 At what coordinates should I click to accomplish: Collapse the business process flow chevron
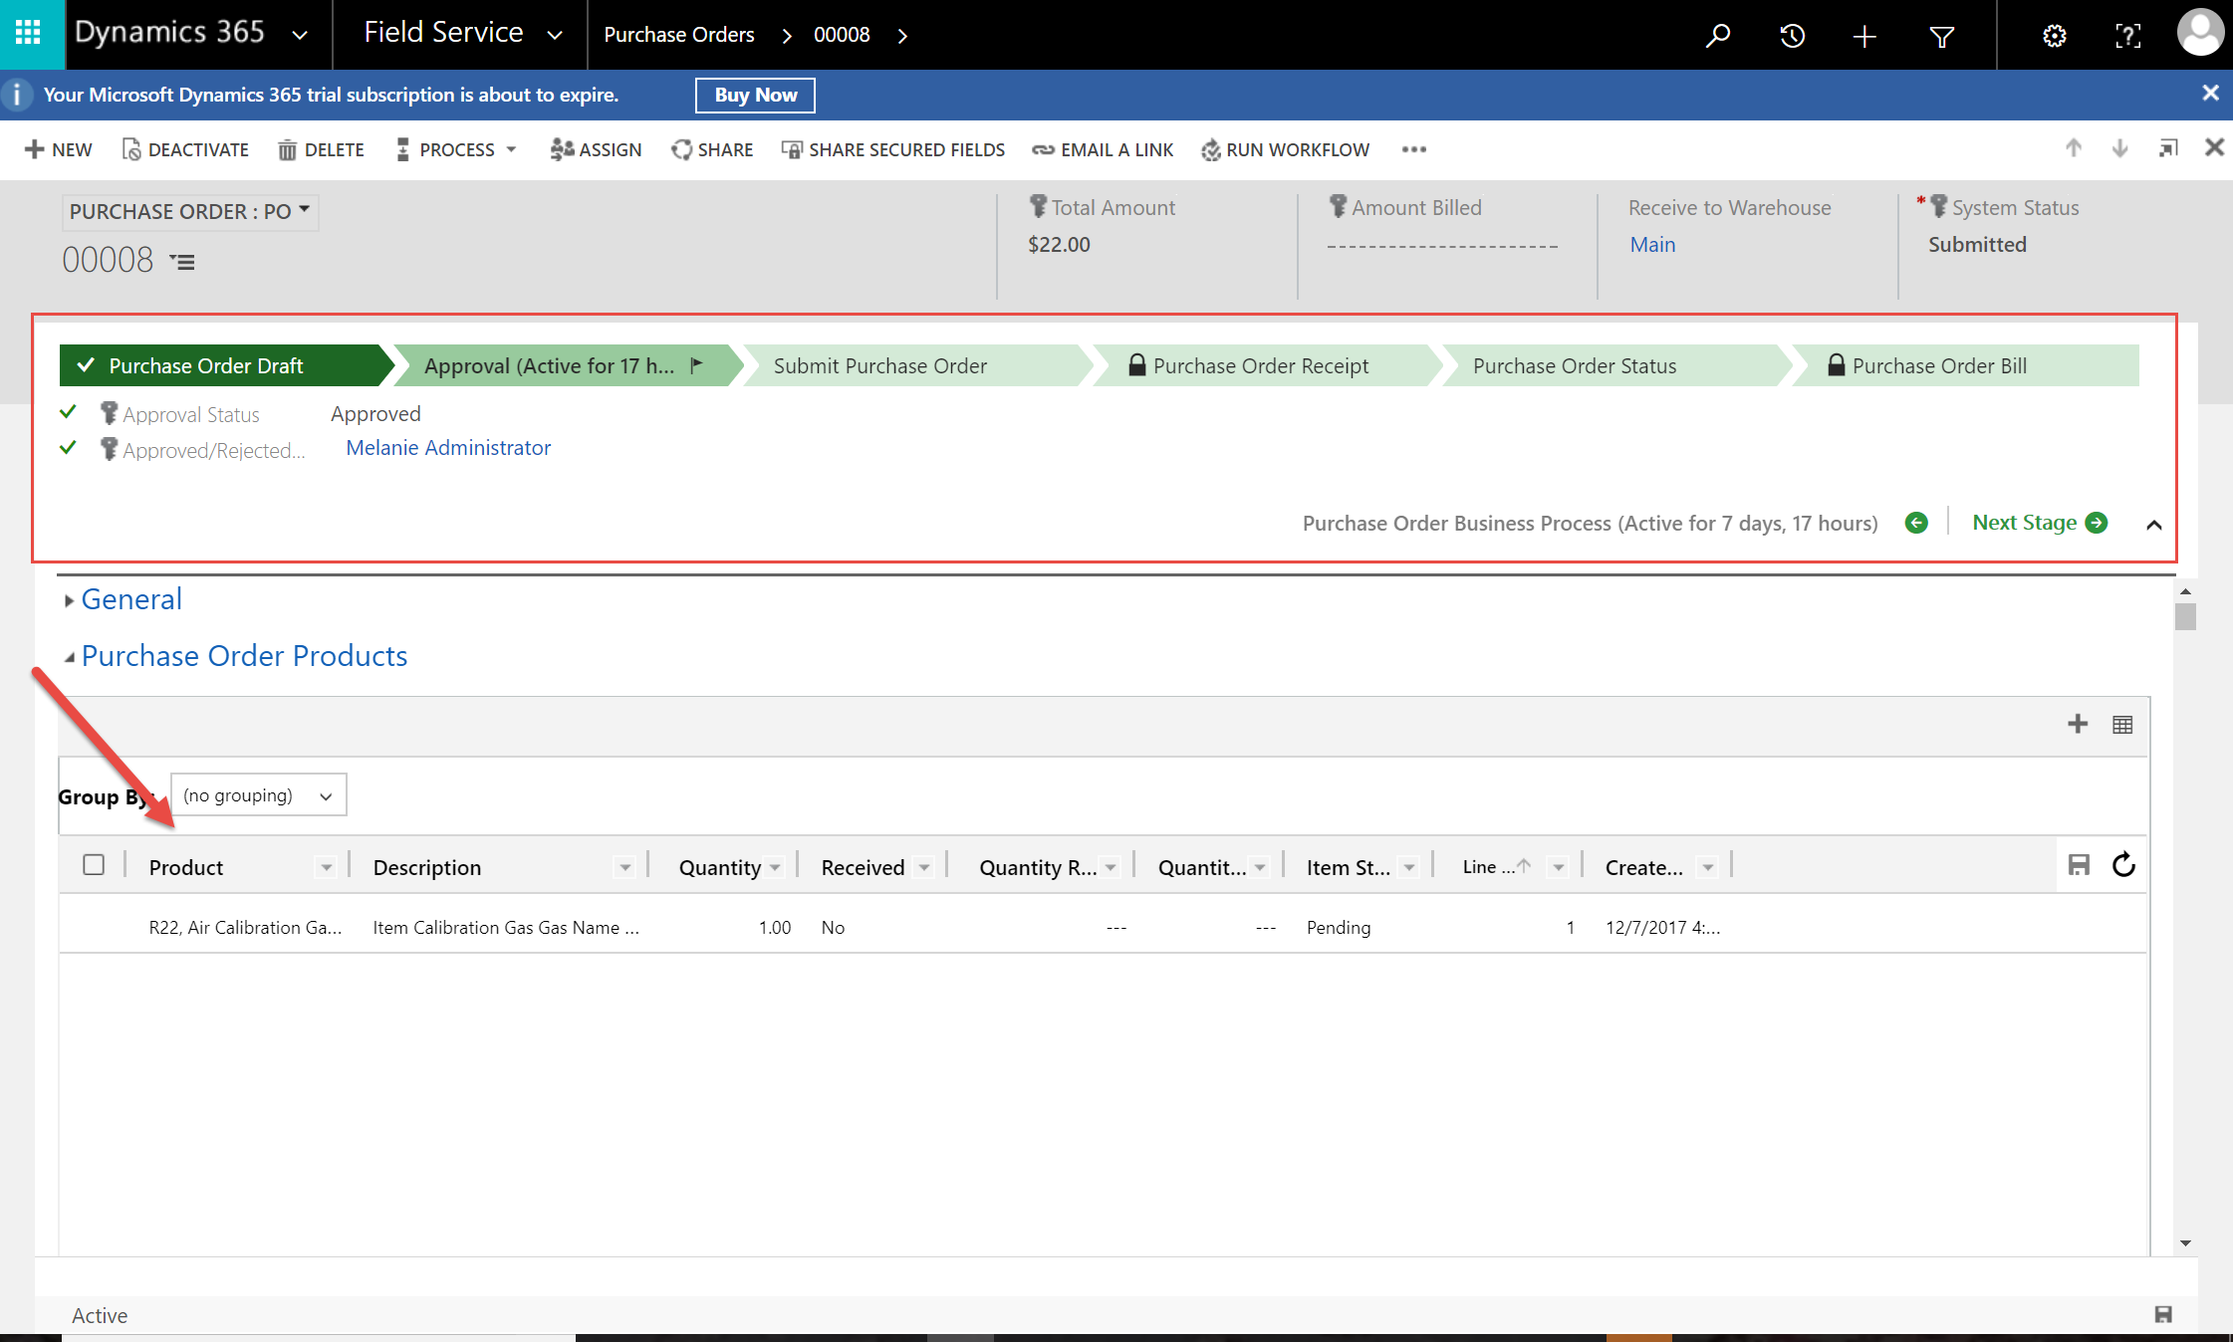coord(2153,525)
